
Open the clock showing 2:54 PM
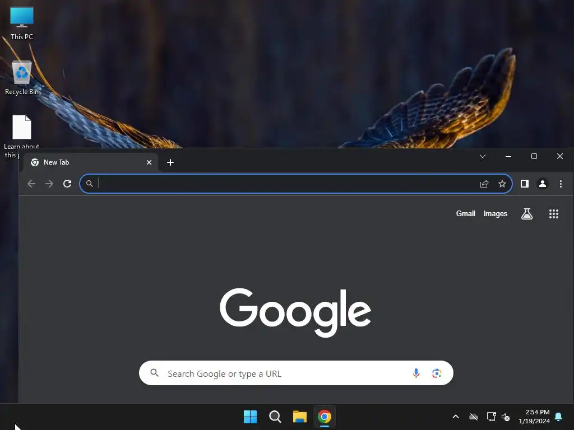[x=534, y=417]
